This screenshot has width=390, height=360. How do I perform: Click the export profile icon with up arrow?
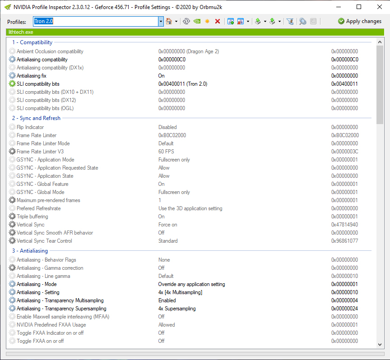(x=258, y=21)
